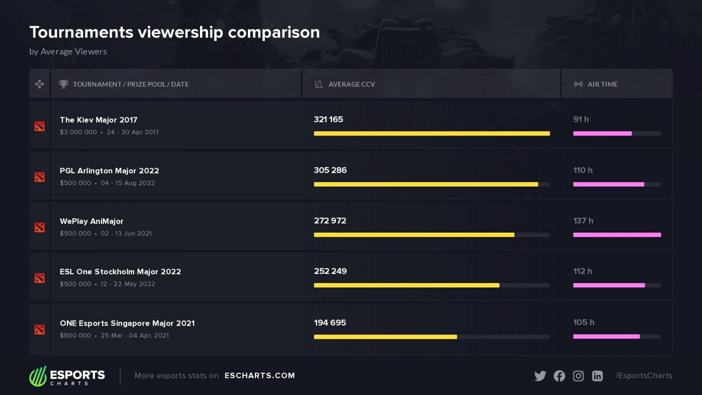Click Dota 2 icon beside WePlay AniMajor
Screen dimensions: 702x395
pos(40,227)
